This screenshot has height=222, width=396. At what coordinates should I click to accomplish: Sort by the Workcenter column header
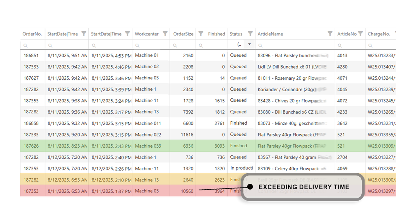pos(147,34)
